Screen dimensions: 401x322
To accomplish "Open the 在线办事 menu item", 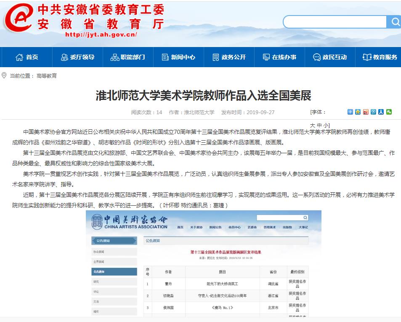I will click(279, 57).
